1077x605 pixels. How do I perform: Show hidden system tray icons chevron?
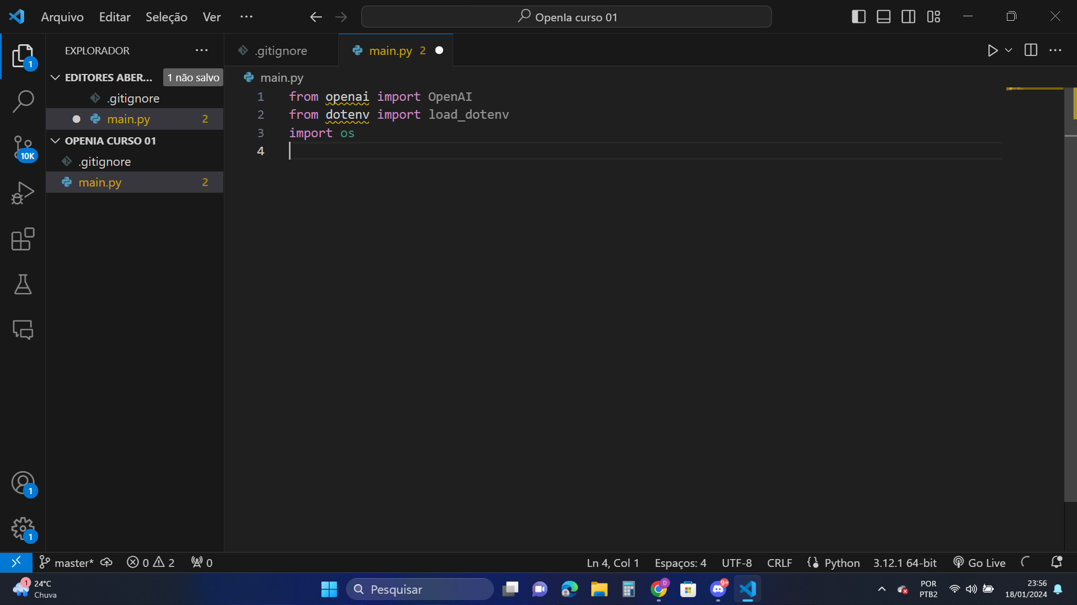[881, 589]
